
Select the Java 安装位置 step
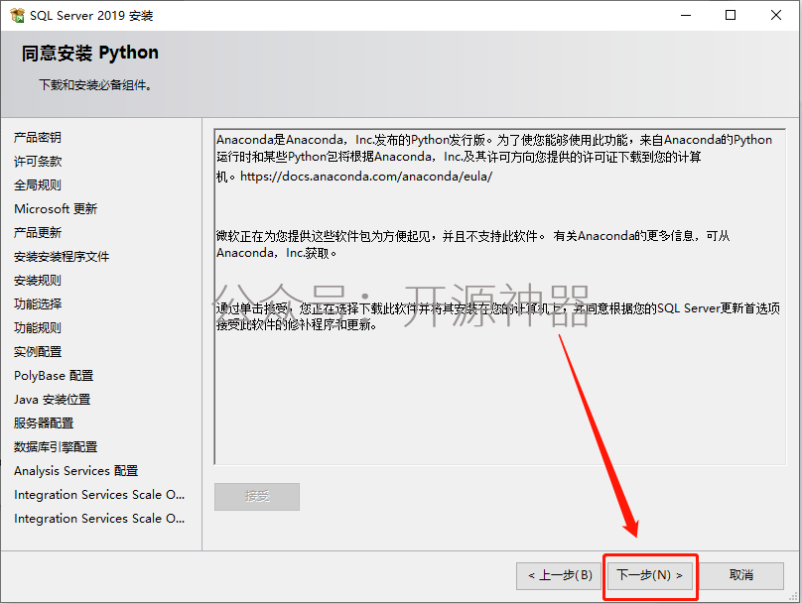pos(53,399)
